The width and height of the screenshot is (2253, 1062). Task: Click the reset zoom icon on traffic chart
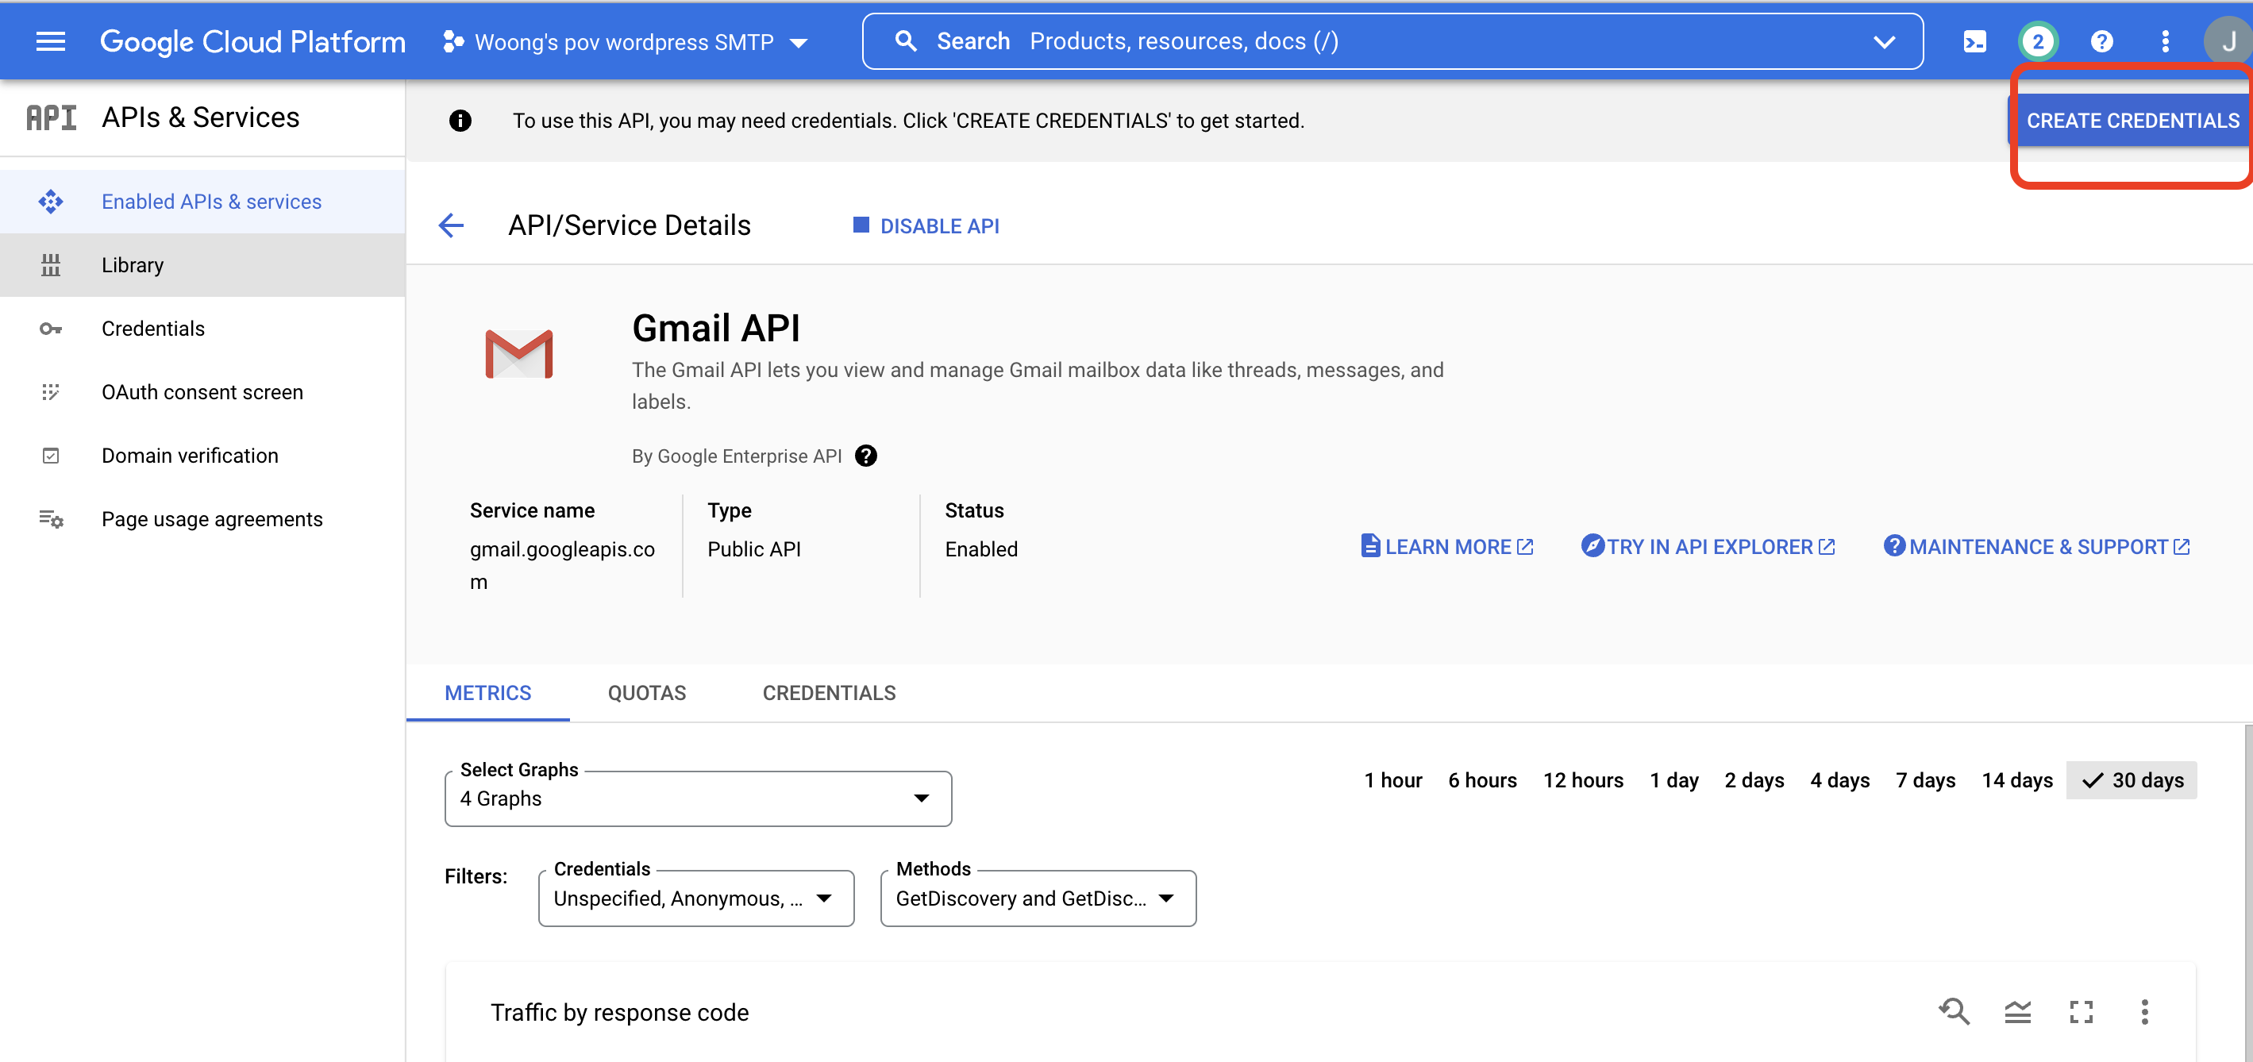(x=1954, y=1012)
